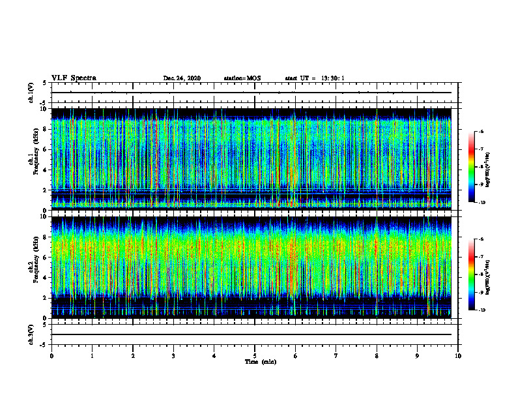Click the 'start UT = 13:30: 1' header text
The width and height of the screenshot is (516, 399).
(x=315, y=78)
